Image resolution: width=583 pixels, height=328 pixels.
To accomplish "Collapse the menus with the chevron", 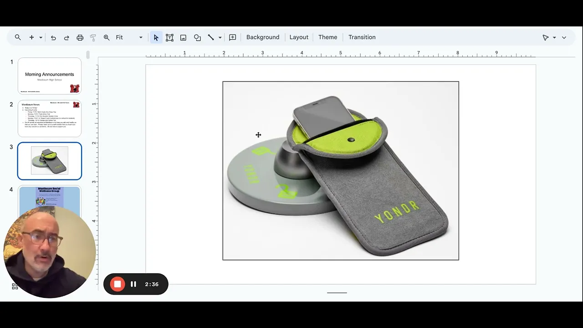I will [x=564, y=37].
